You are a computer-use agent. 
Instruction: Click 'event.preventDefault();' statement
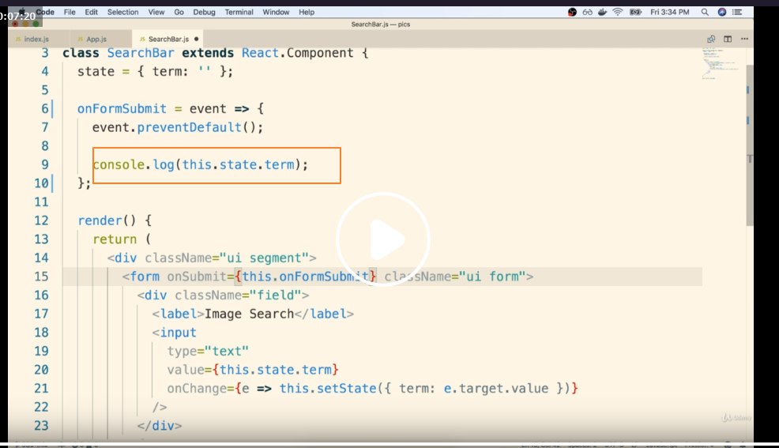click(177, 128)
